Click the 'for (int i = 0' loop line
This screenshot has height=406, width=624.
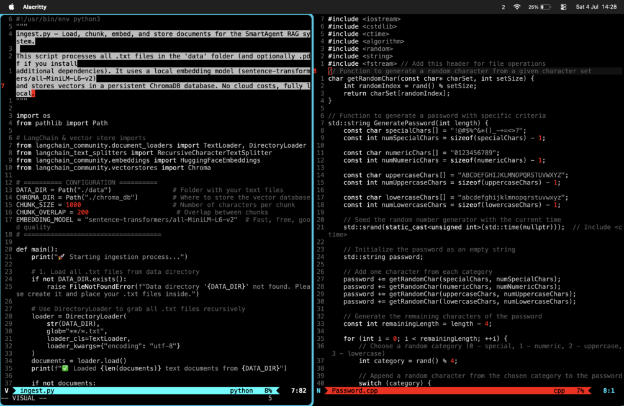click(x=425, y=338)
